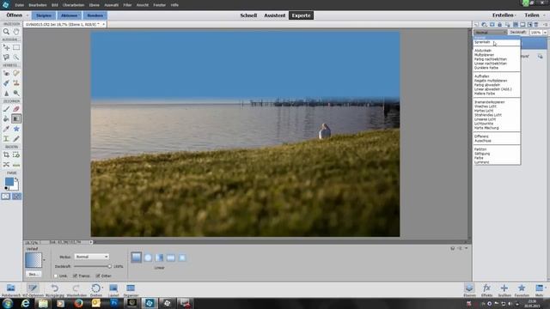Click the Bea... gradient edit button

(34, 275)
